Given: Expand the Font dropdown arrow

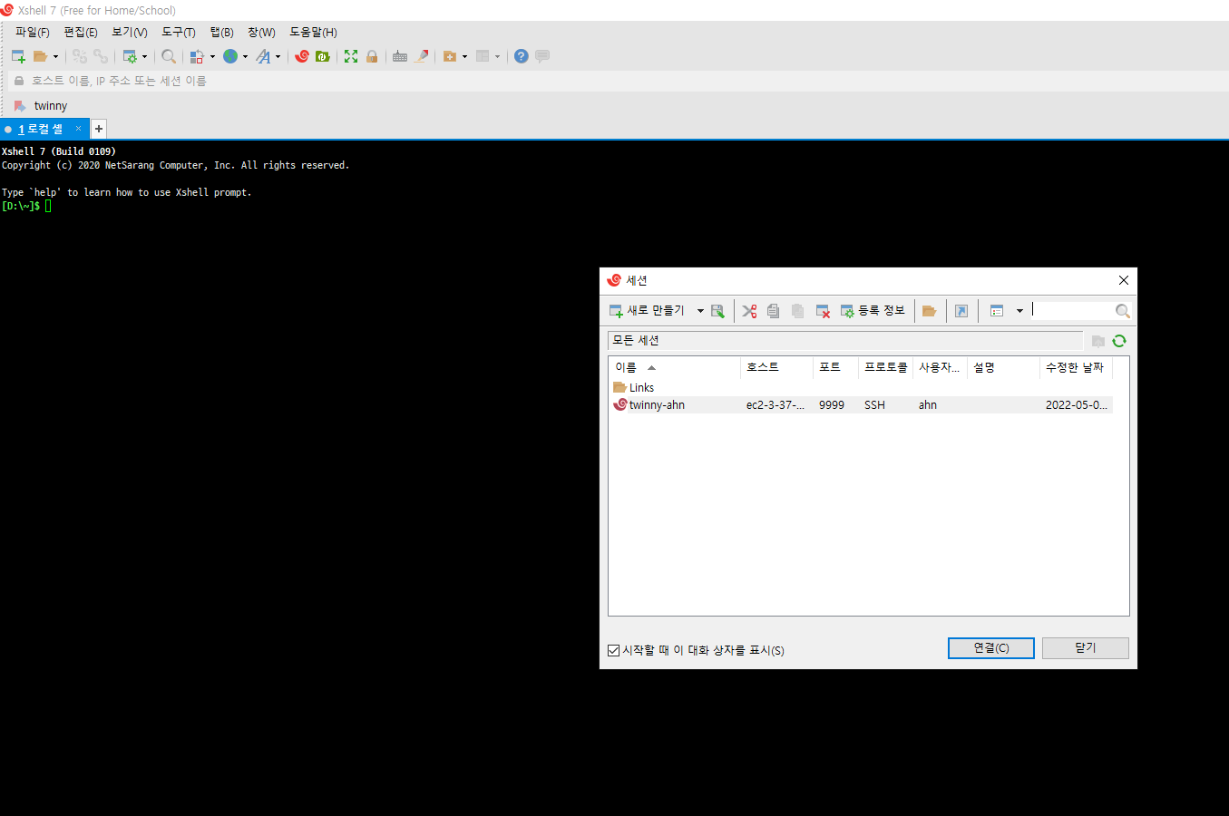Looking at the screenshot, I should pyautogui.click(x=278, y=56).
